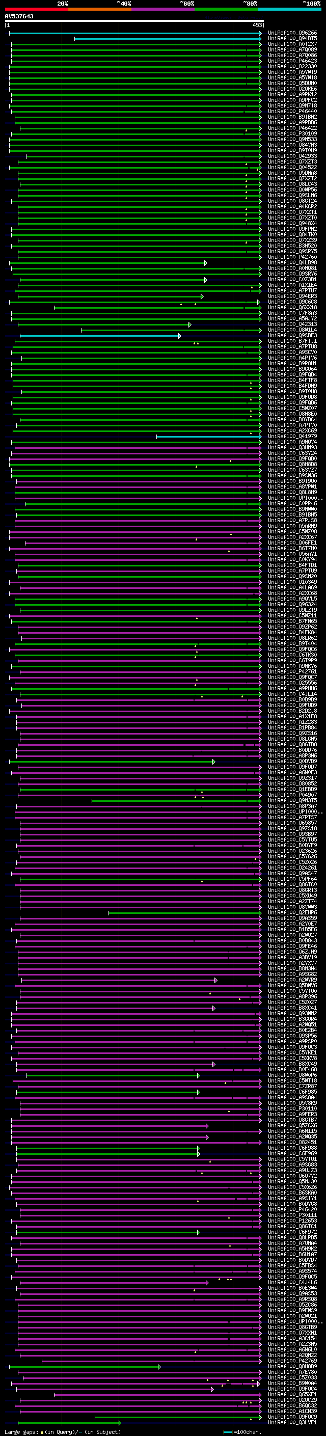
Task: Click the UniRef100_O22330 label
Action: 292,66
